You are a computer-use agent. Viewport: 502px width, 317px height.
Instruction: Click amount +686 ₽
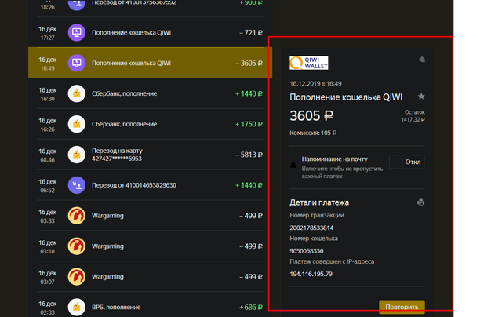(251, 307)
